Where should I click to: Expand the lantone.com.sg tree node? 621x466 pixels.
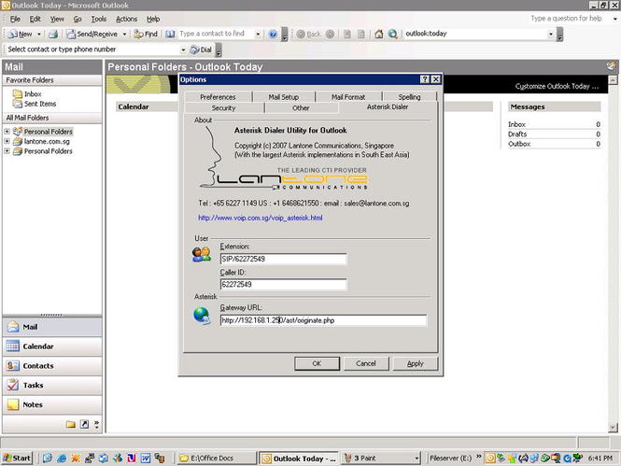tap(7, 141)
